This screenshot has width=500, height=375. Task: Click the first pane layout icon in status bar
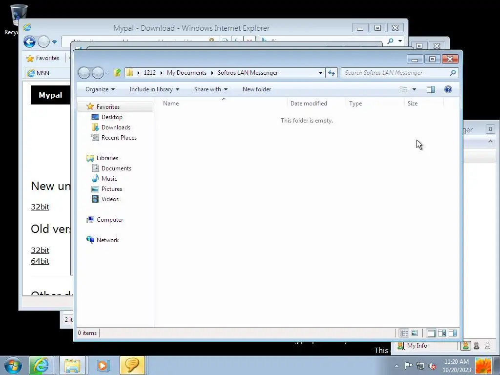pos(431,333)
